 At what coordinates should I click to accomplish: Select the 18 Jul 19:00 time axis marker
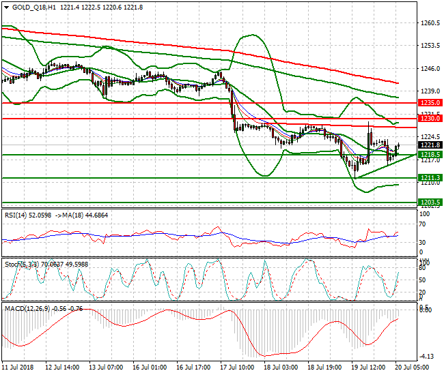(324, 367)
